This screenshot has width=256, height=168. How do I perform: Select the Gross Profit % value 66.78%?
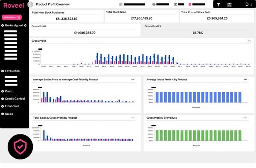click(198, 33)
